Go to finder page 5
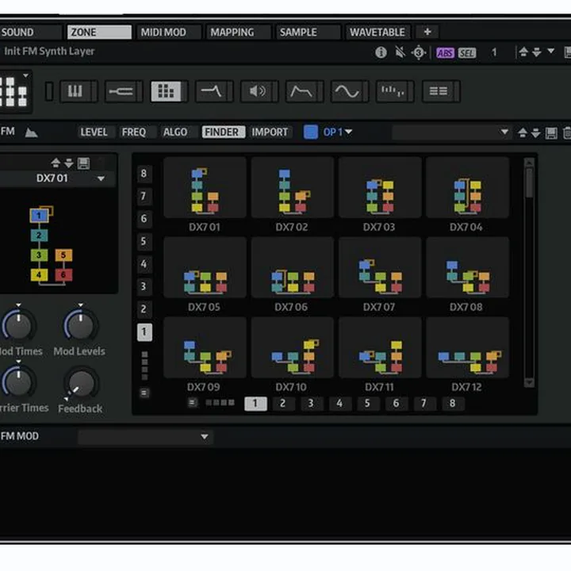The width and height of the screenshot is (571, 571). (x=367, y=403)
